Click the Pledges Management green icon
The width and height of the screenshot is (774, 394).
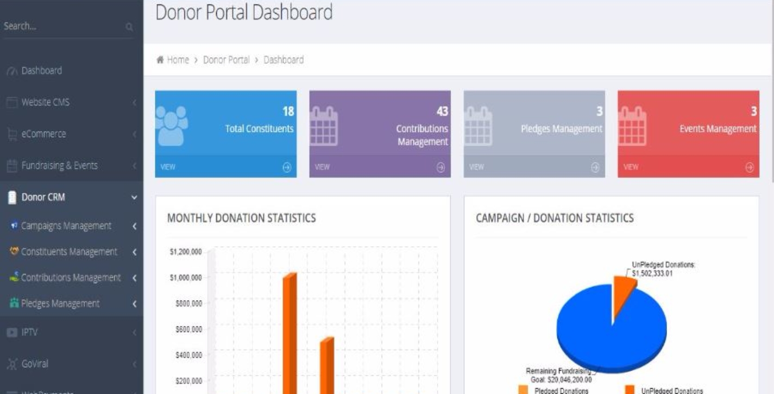point(14,303)
